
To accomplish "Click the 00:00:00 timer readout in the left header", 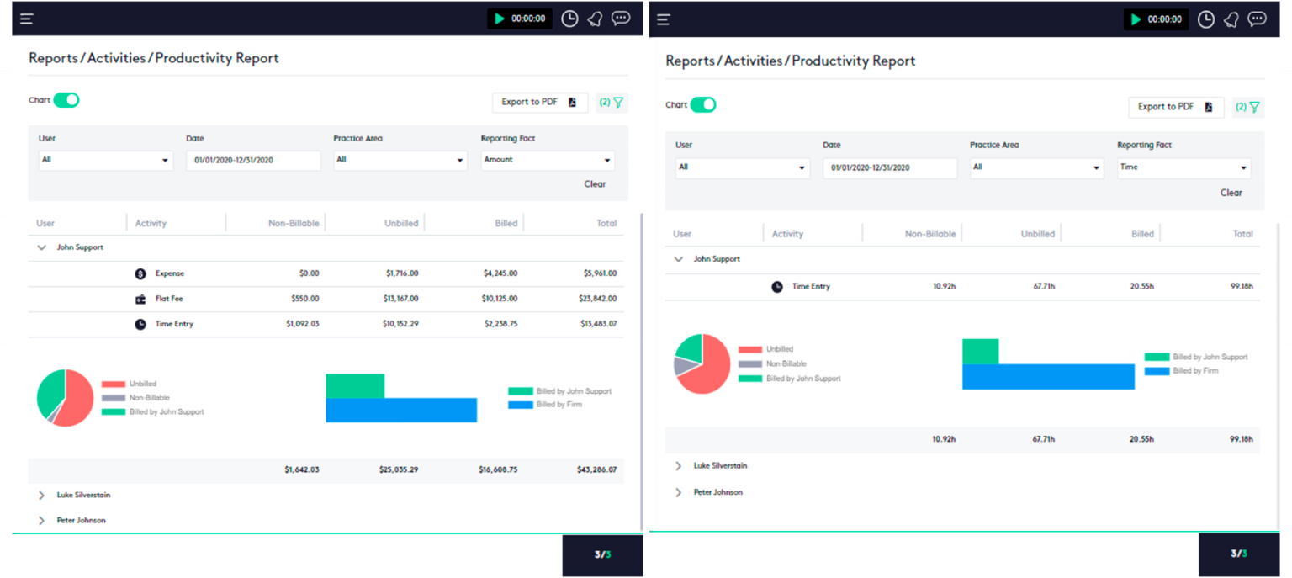I will (528, 19).
